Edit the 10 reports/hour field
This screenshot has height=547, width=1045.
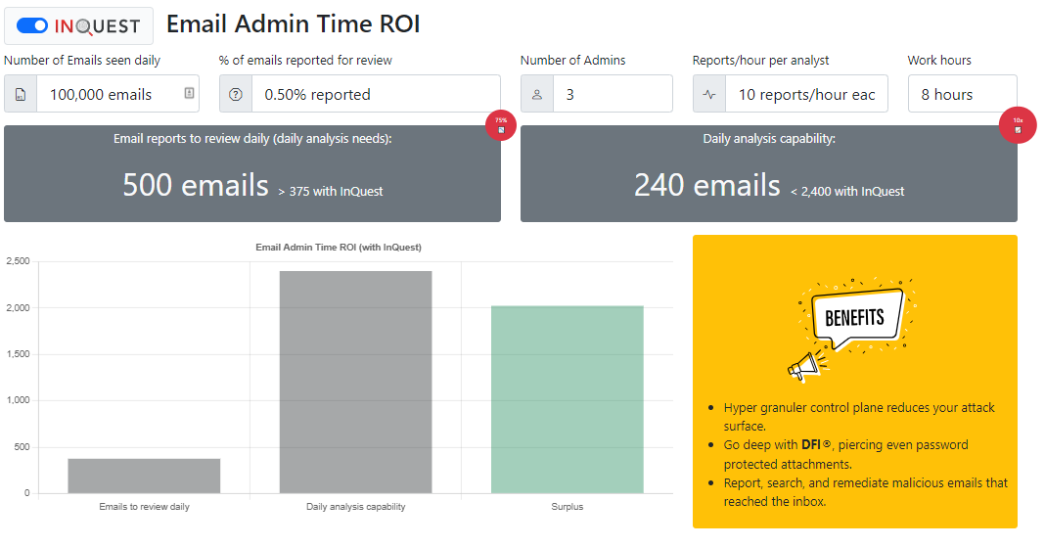(806, 94)
